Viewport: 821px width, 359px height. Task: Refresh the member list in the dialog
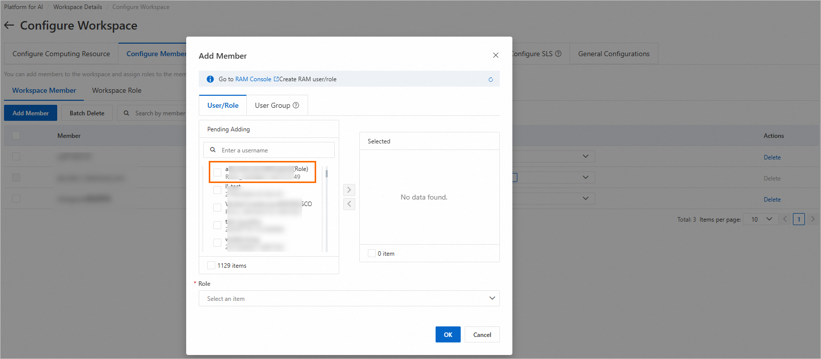coord(491,79)
